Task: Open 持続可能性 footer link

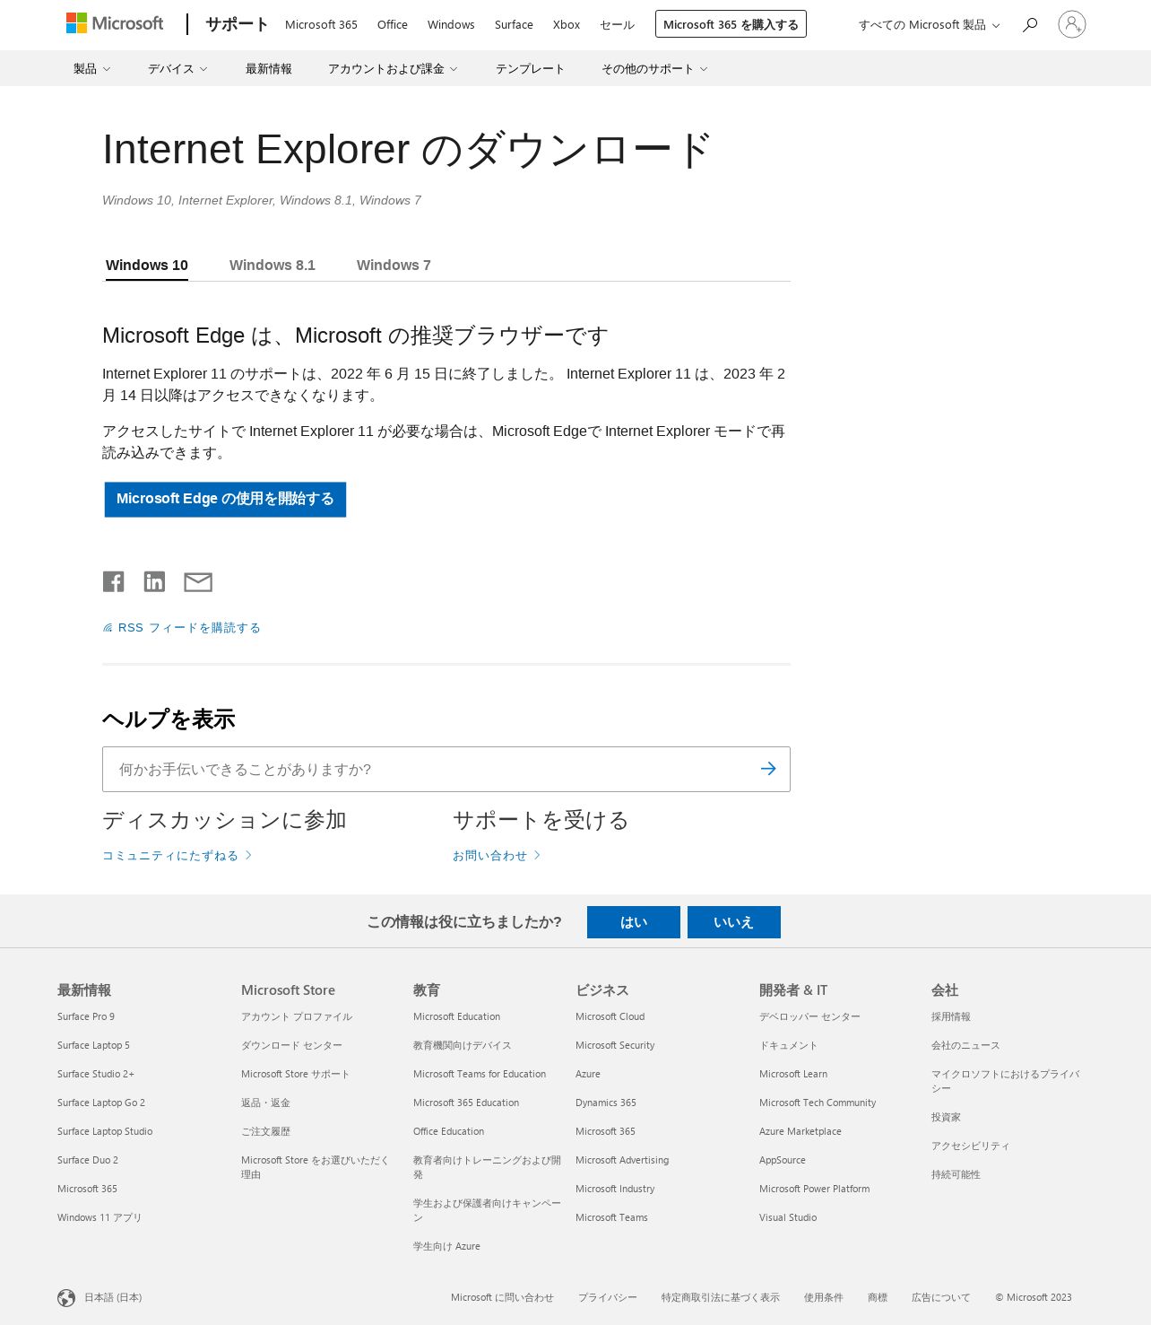Action: (x=956, y=1174)
